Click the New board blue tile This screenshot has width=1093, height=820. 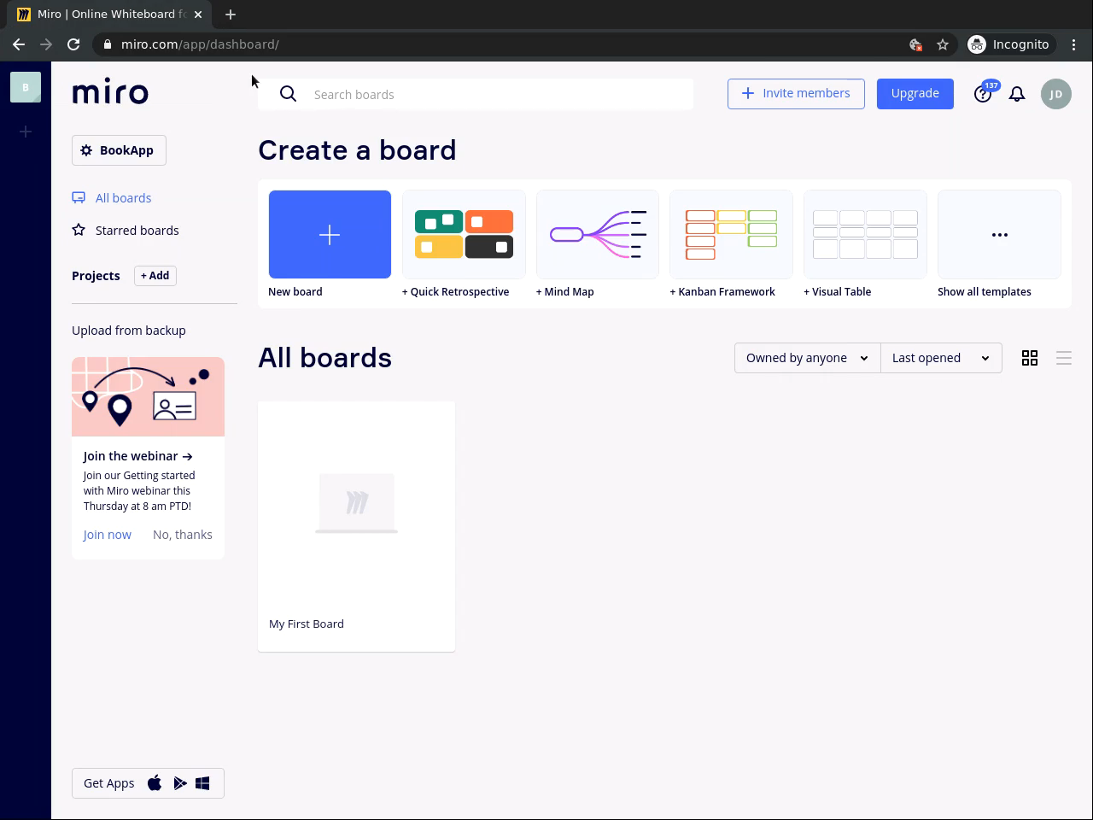330,234
